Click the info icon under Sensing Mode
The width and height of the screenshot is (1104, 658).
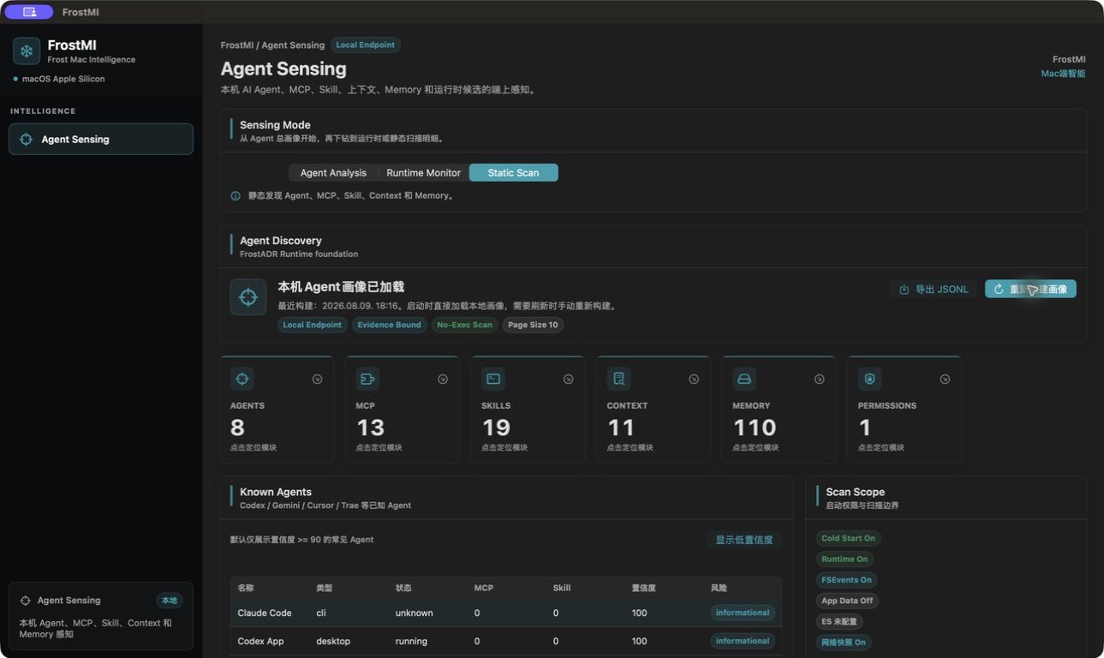236,195
